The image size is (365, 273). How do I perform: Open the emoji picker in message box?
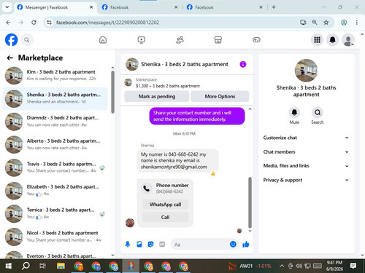coord(233,244)
